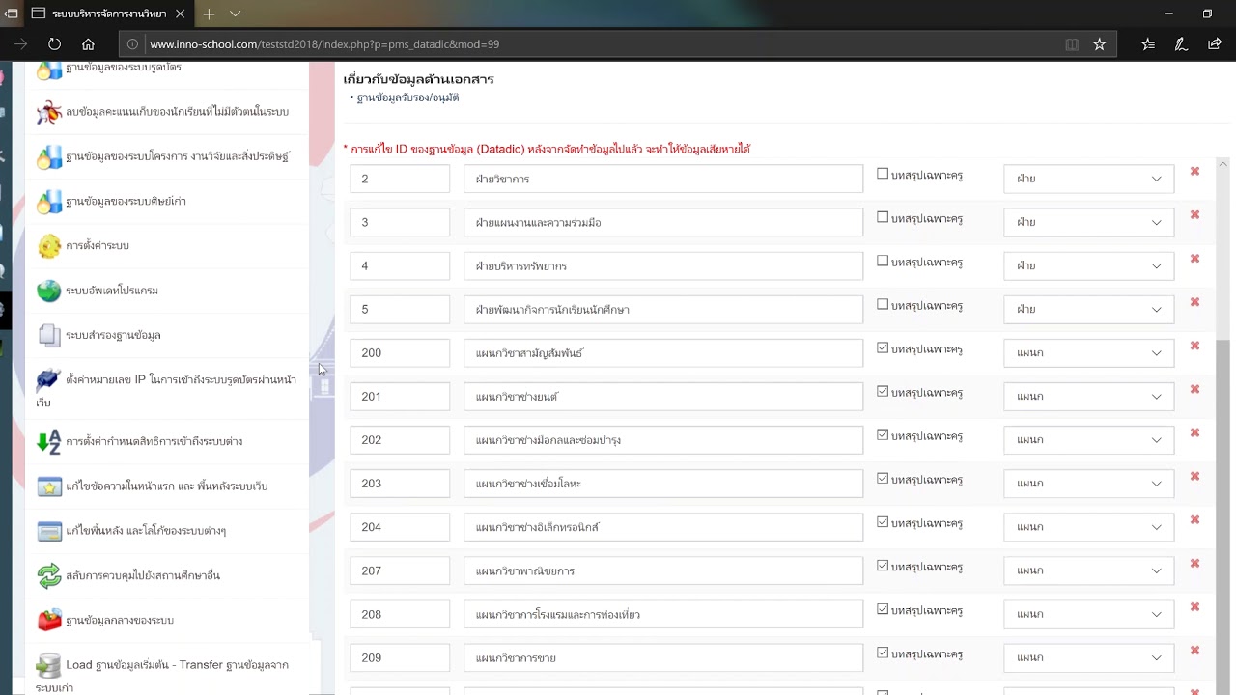Click the green globe ระบบอัพเดทโปรแกรม icon
The width and height of the screenshot is (1236, 695).
tap(49, 291)
